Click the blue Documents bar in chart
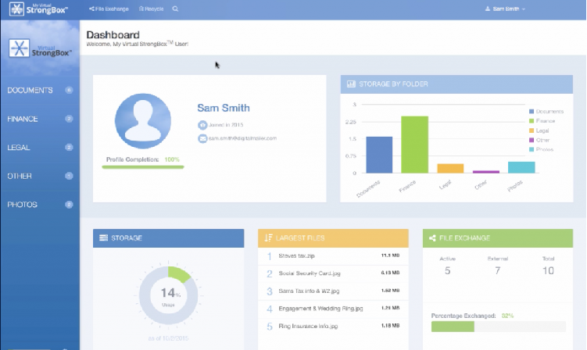Screen dimensions: 587x350 click(x=379, y=155)
